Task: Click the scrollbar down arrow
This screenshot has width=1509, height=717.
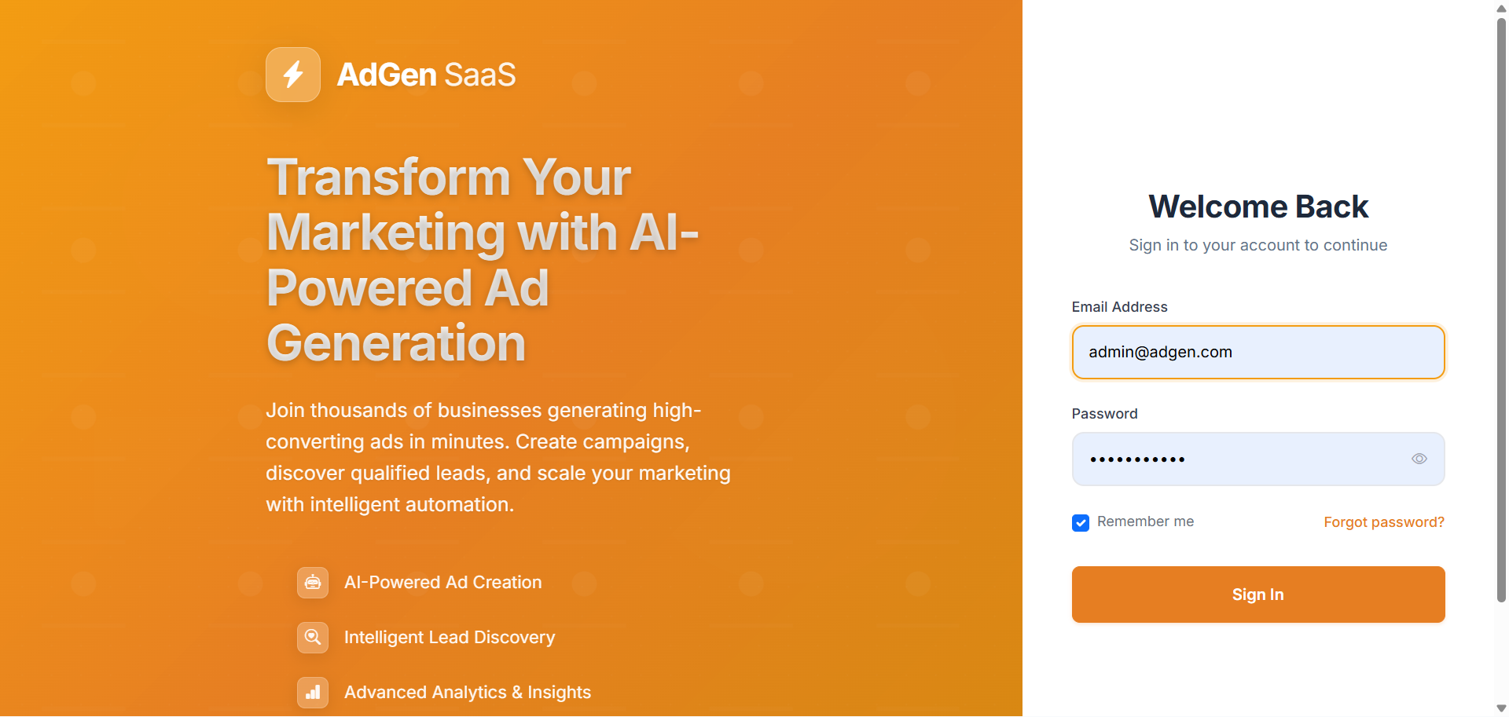Action: pyautogui.click(x=1501, y=709)
